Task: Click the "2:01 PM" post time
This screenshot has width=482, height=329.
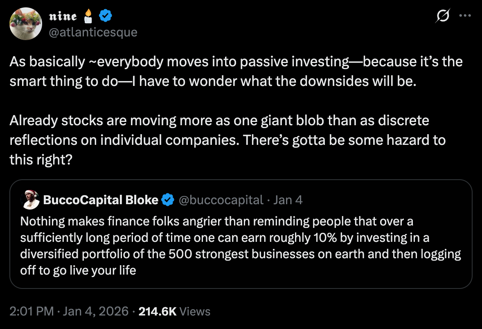Action: [x=32, y=311]
